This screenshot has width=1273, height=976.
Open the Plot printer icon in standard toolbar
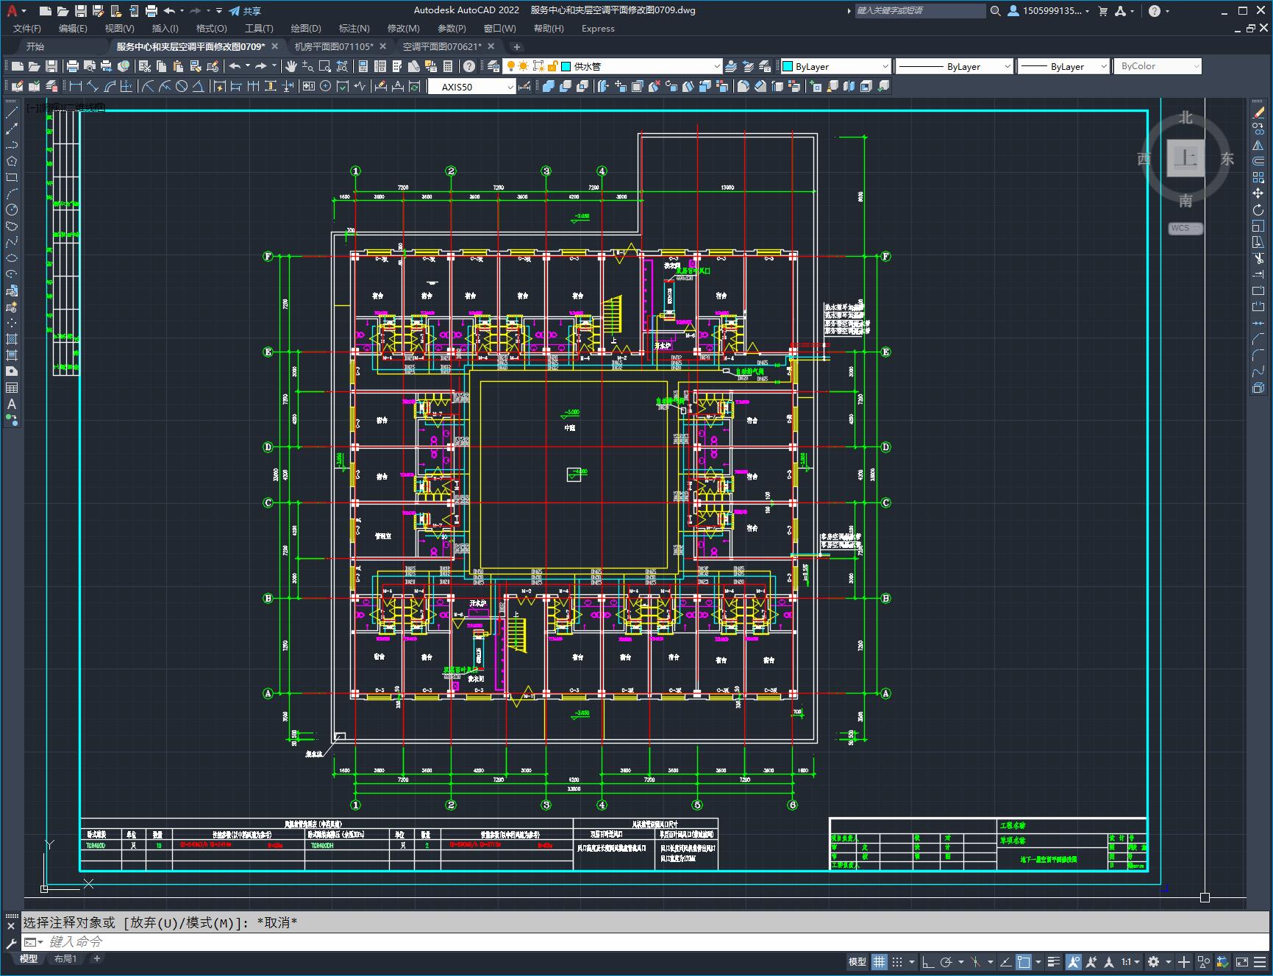click(x=72, y=66)
